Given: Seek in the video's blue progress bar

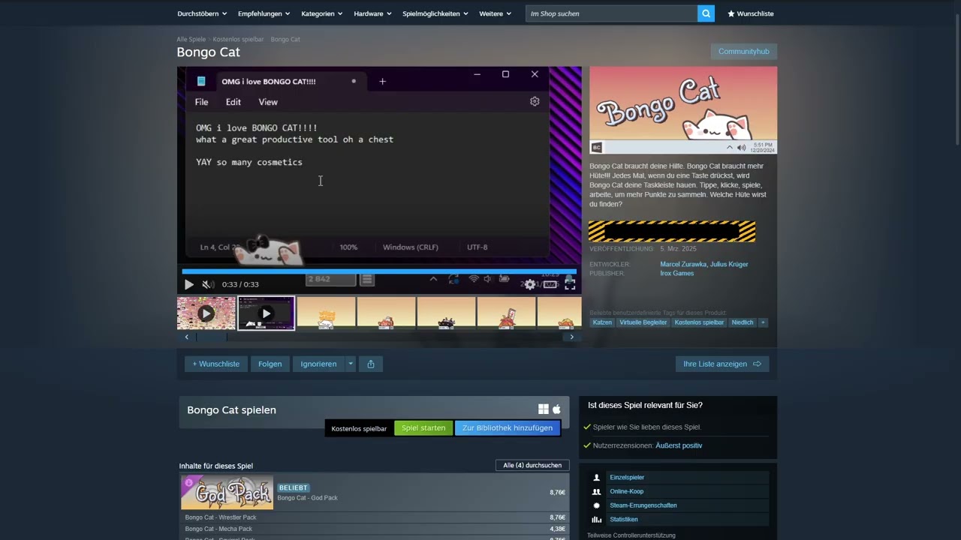Looking at the screenshot, I should pyautogui.click(x=379, y=271).
